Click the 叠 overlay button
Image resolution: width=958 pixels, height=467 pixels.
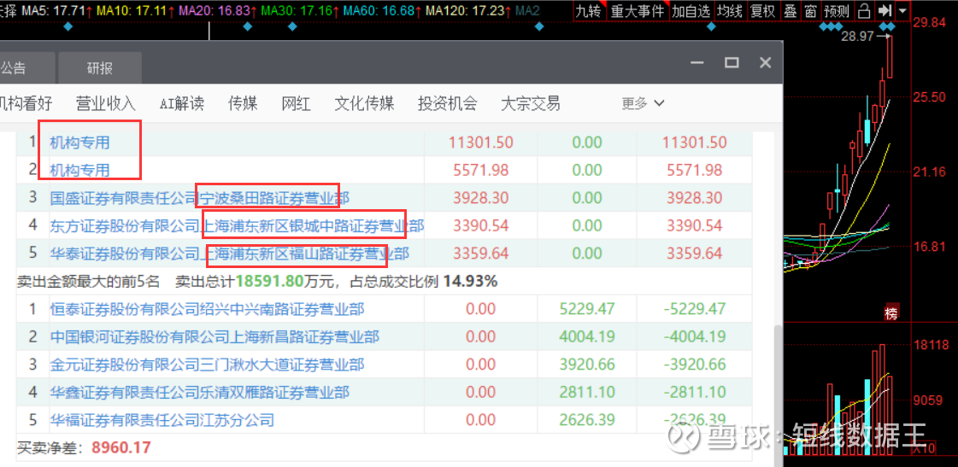click(790, 10)
